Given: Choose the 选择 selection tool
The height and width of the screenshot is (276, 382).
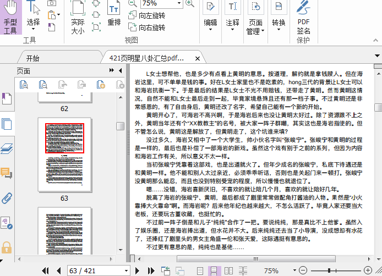Looking at the screenshot, I should pyautogui.click(x=33, y=16).
